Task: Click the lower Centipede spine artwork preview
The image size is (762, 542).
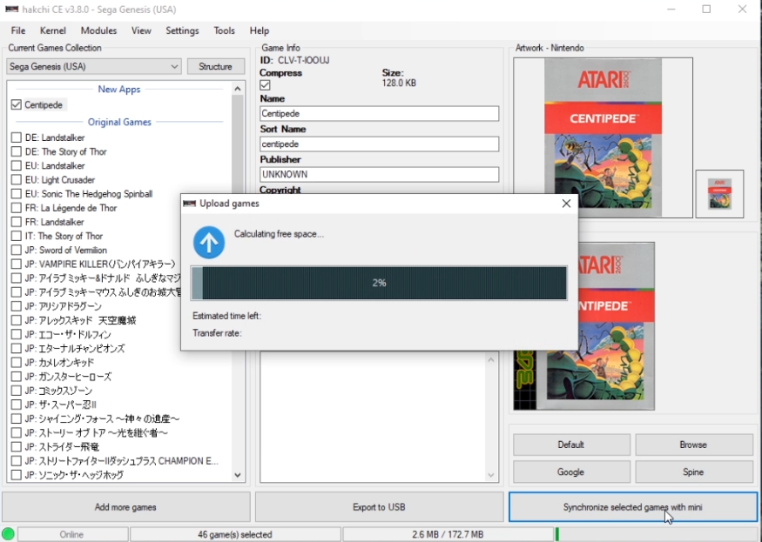Action: tap(584, 326)
